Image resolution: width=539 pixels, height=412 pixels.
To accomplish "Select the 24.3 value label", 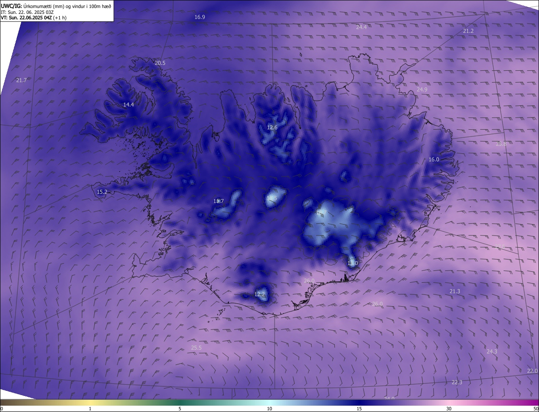I will coord(492,352).
